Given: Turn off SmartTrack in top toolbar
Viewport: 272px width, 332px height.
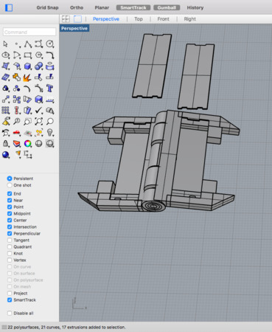Looking at the screenshot, I should (133, 7).
